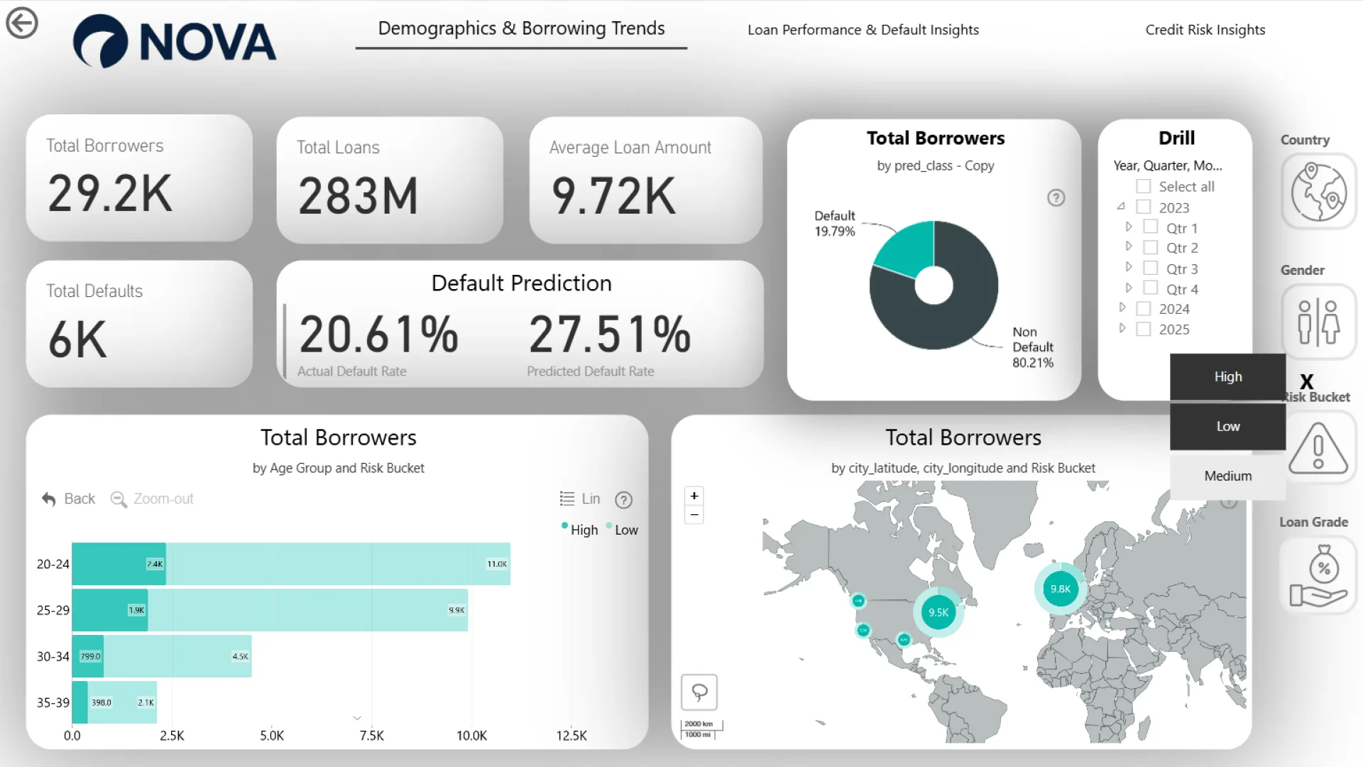1363x767 pixels.
Task: Click the Default slice of donut chart
Action: 909,249
